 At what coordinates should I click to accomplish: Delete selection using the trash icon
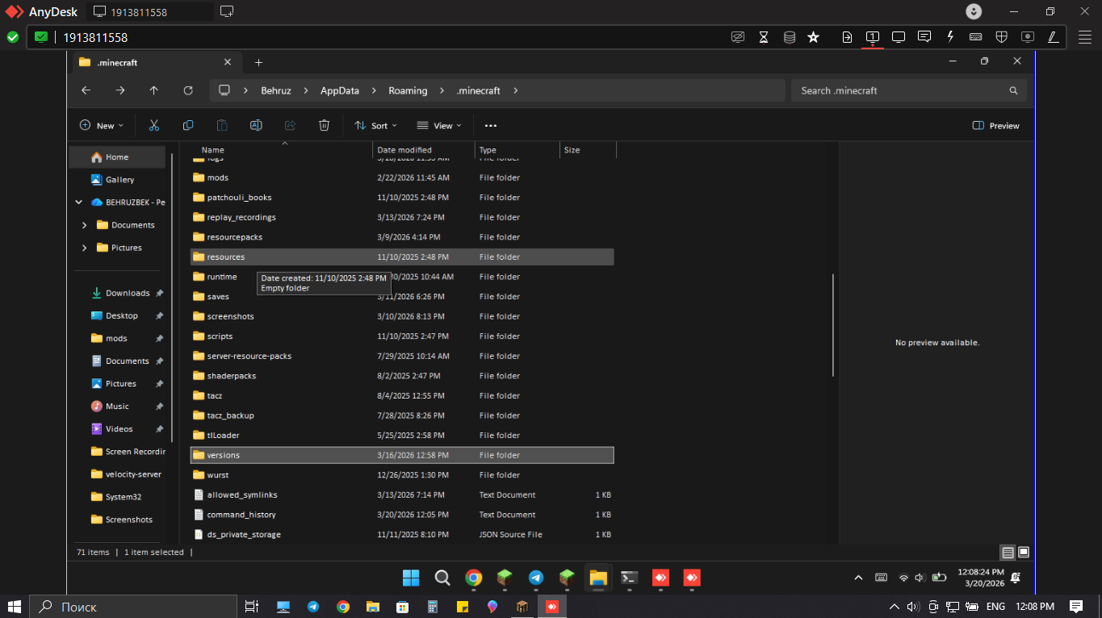point(324,125)
